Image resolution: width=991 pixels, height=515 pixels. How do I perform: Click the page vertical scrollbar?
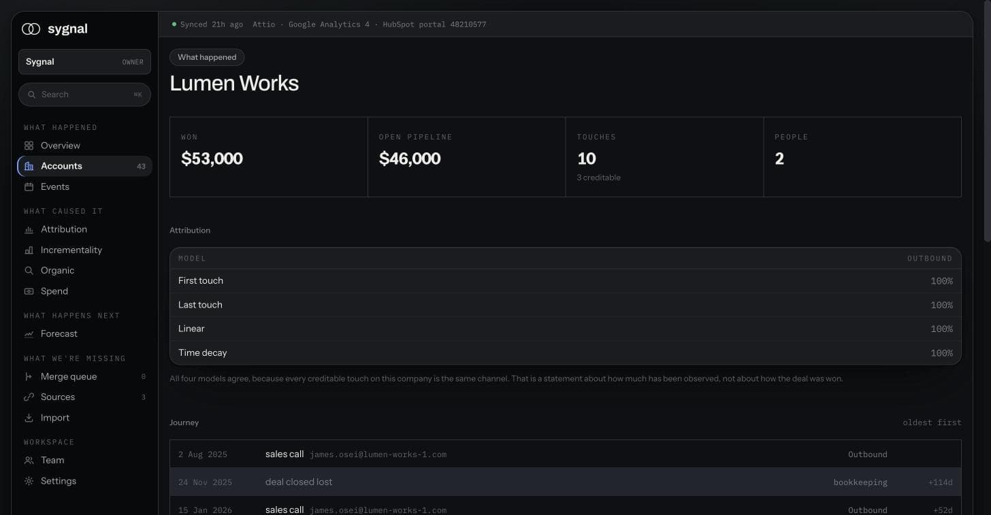click(988, 122)
